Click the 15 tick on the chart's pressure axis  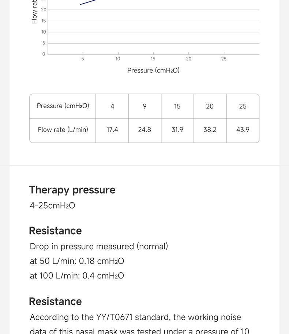[153, 59]
